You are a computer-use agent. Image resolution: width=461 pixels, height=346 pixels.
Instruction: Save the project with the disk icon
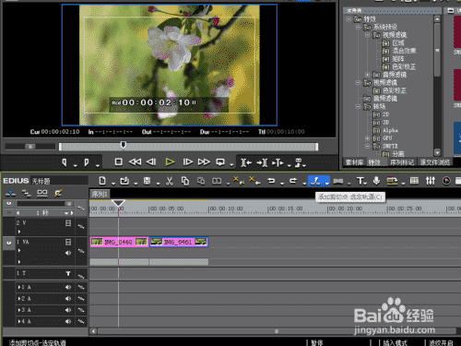coord(148,181)
